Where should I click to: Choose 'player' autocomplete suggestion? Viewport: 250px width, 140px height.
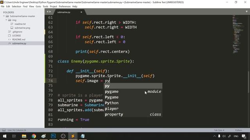(133, 109)
